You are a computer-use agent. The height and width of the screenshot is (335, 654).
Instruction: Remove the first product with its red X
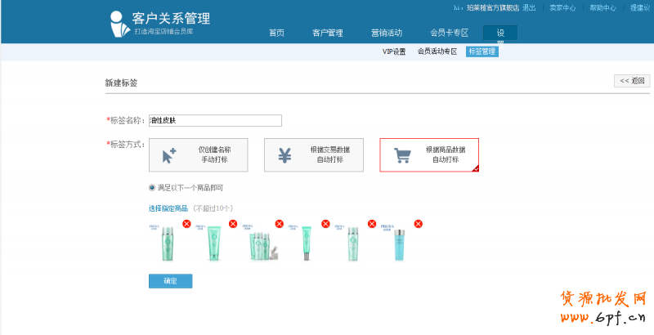[186, 224]
